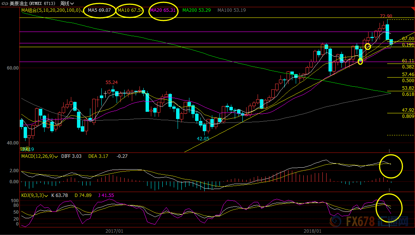The height and width of the screenshot is (235, 415).
Task: Open the 周线 period dropdown
Action: [67, 4]
